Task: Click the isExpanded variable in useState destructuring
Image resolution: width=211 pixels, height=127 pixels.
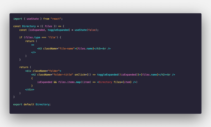Action: (x=37, y=30)
